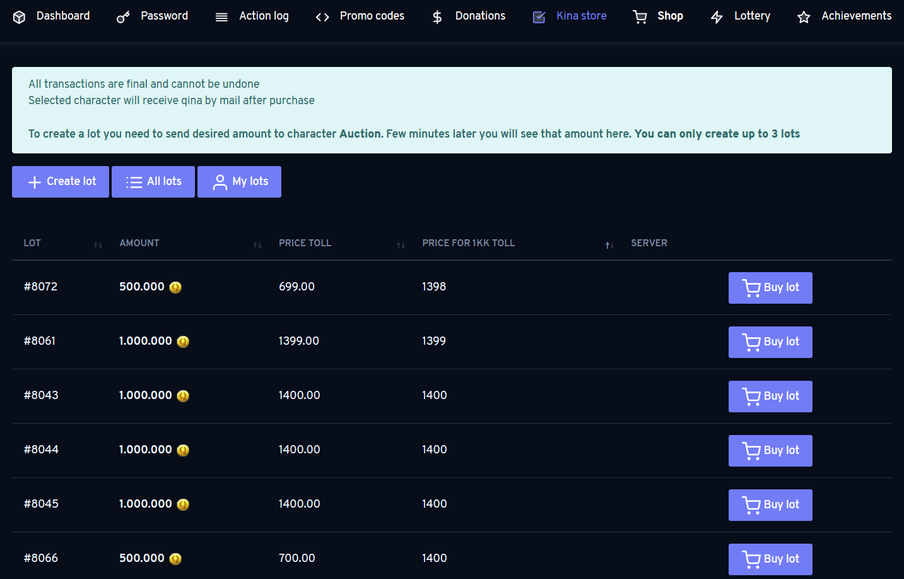
Task: Click the Shop cart icon
Action: [x=640, y=17]
